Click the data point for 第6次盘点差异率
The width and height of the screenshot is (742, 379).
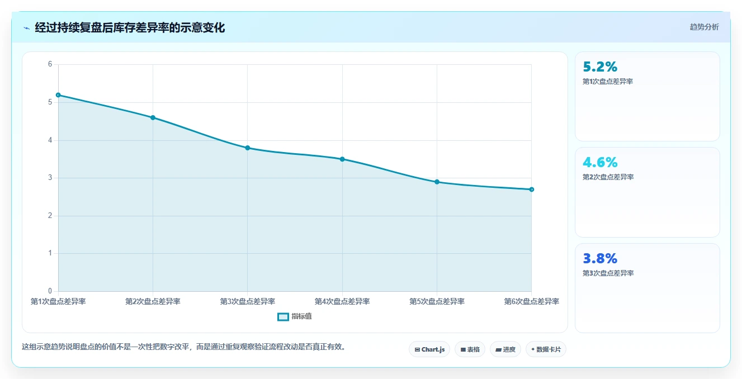point(531,190)
